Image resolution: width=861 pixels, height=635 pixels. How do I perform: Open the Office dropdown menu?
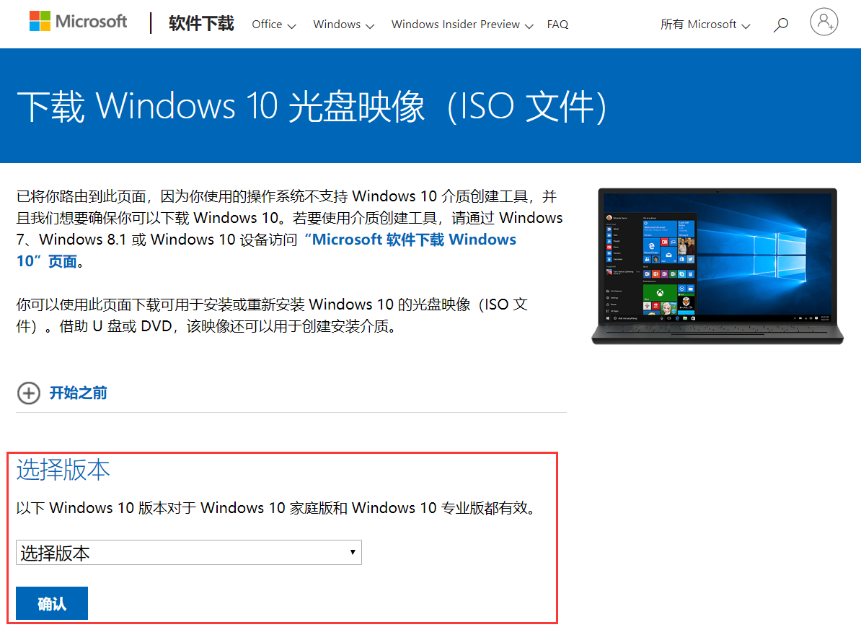point(274,25)
